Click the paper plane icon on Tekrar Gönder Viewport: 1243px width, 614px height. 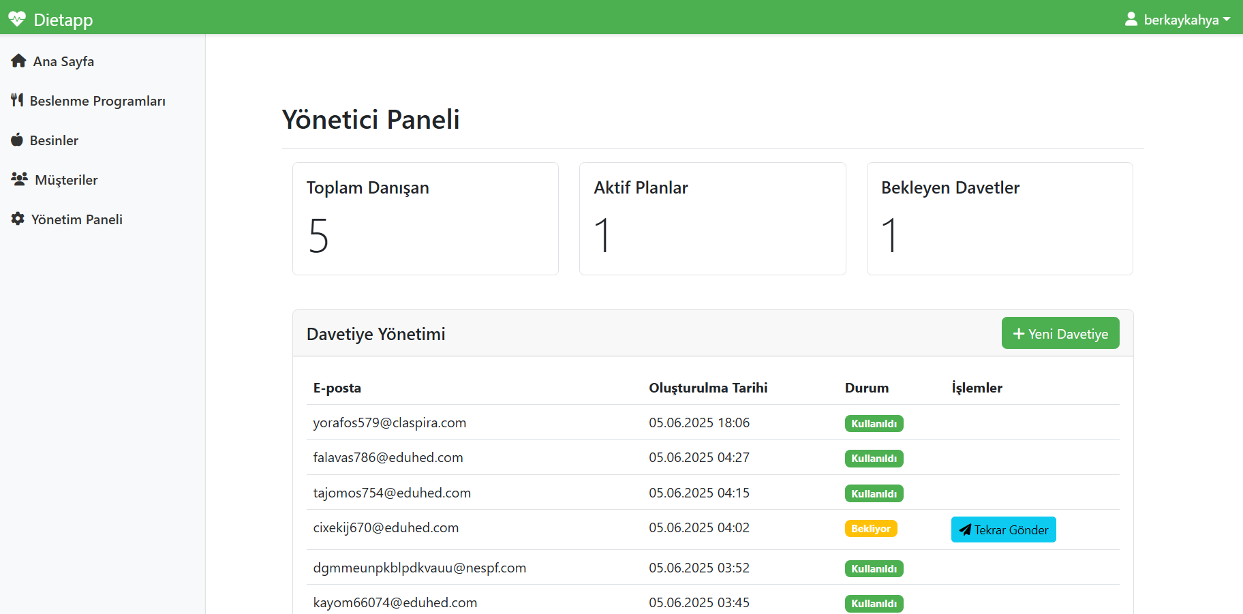click(x=965, y=529)
